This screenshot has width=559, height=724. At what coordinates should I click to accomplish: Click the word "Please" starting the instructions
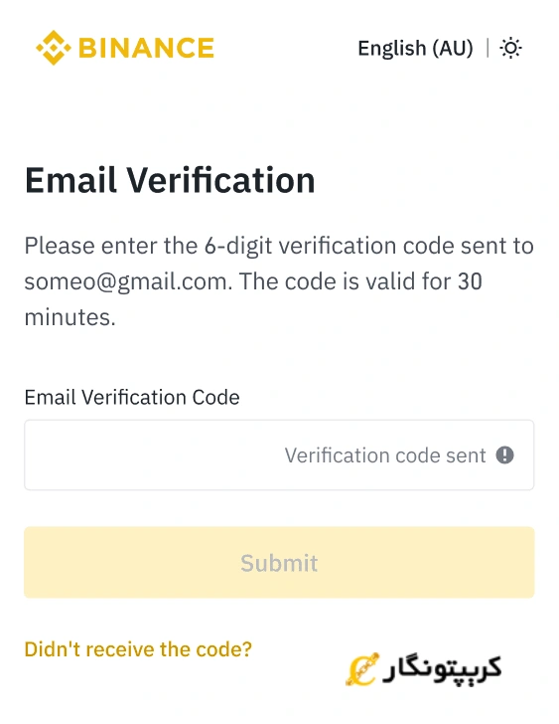pyautogui.click(x=60, y=246)
